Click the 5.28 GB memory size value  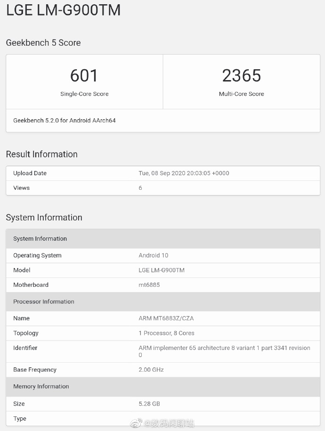(150, 404)
